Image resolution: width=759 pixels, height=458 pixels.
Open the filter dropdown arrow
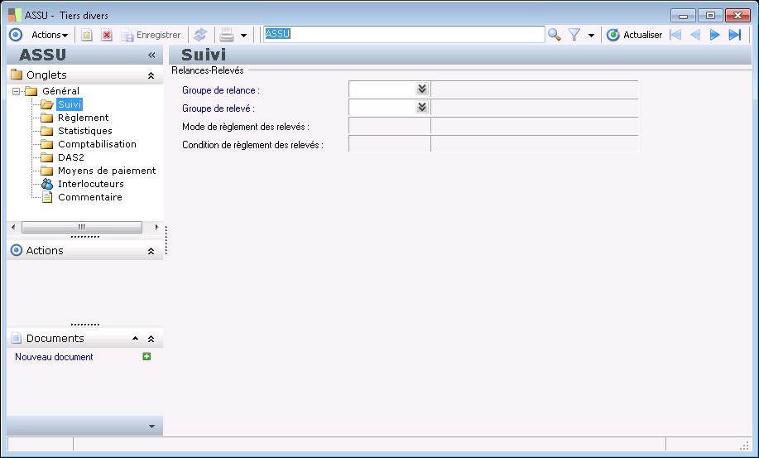(591, 36)
